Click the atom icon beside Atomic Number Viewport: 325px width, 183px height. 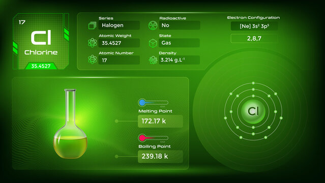92,59
